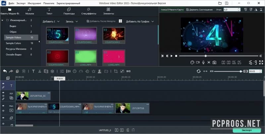
Task: Select Sample Colors in media tree
Action: coord(21,43)
